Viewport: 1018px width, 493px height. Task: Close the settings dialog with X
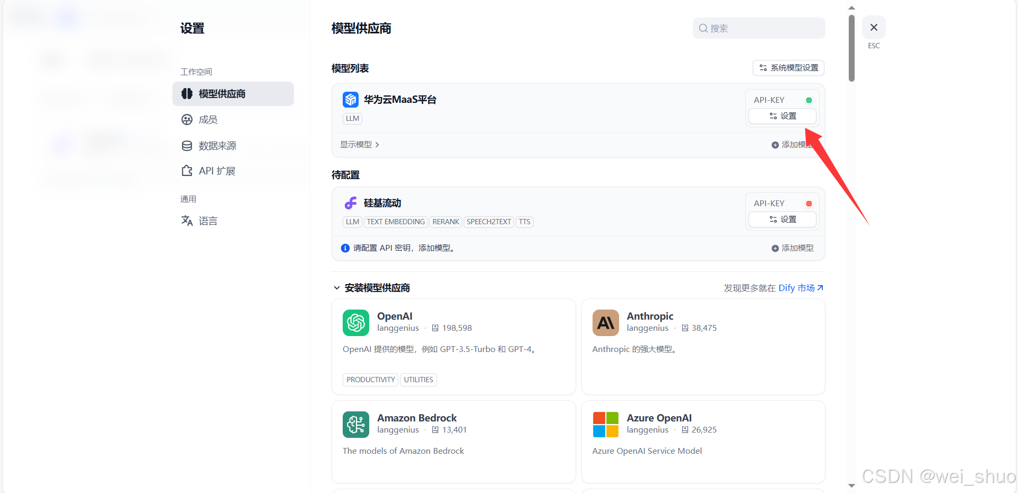874,27
